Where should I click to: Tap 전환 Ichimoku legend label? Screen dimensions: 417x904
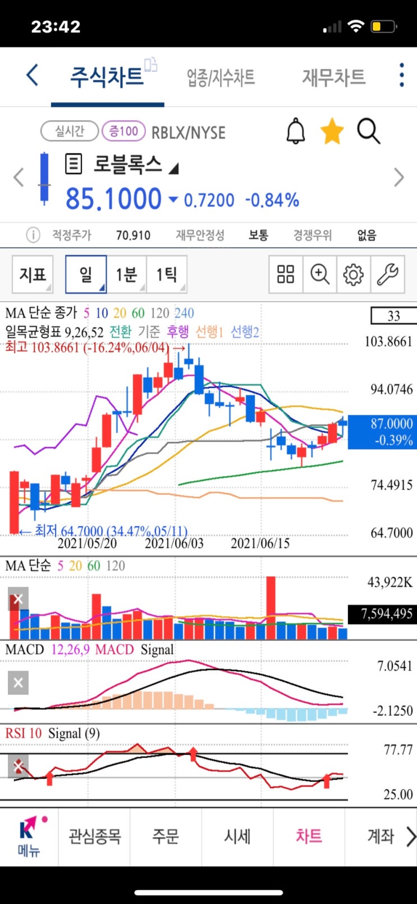[121, 332]
